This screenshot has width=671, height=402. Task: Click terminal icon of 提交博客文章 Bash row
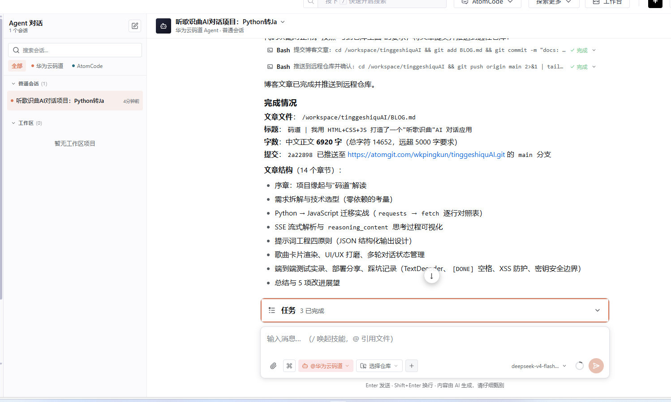(270, 50)
